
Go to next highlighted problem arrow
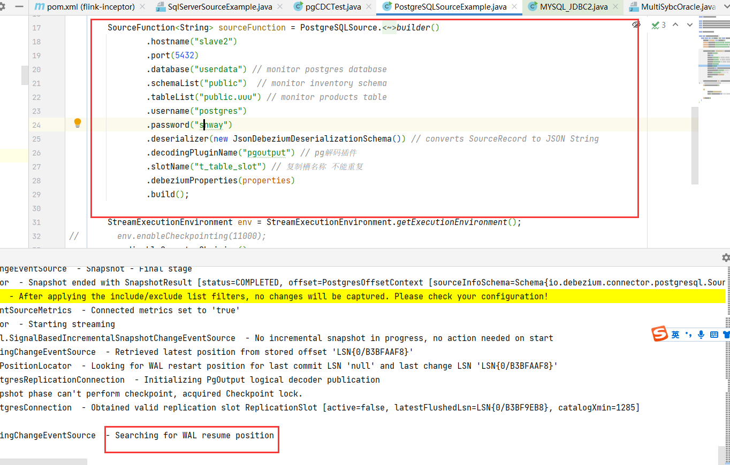(690, 25)
